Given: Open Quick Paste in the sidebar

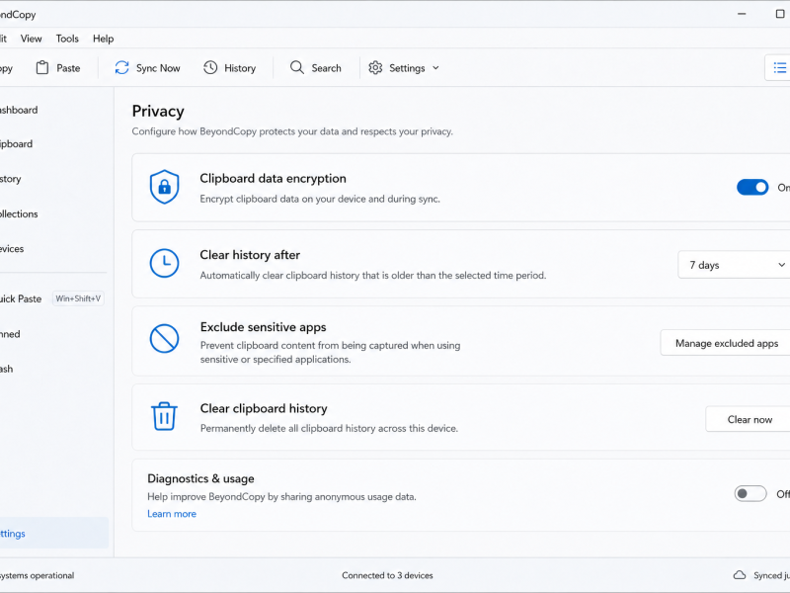Looking at the screenshot, I should [52, 298].
